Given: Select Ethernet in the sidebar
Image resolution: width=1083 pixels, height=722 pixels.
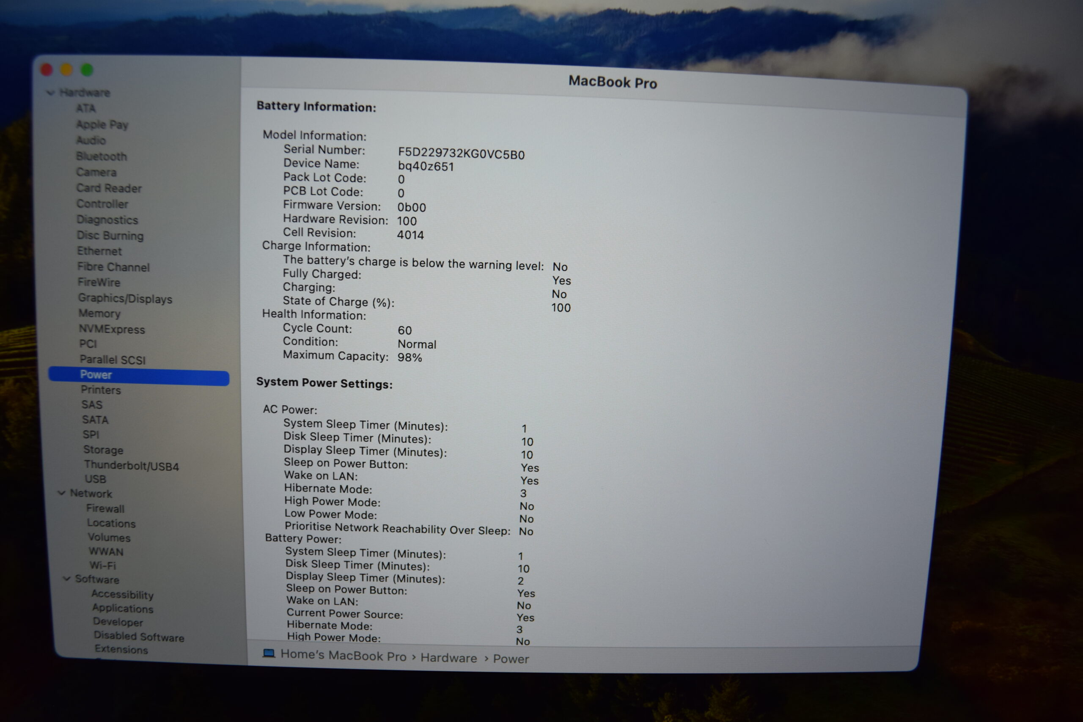Looking at the screenshot, I should (99, 251).
